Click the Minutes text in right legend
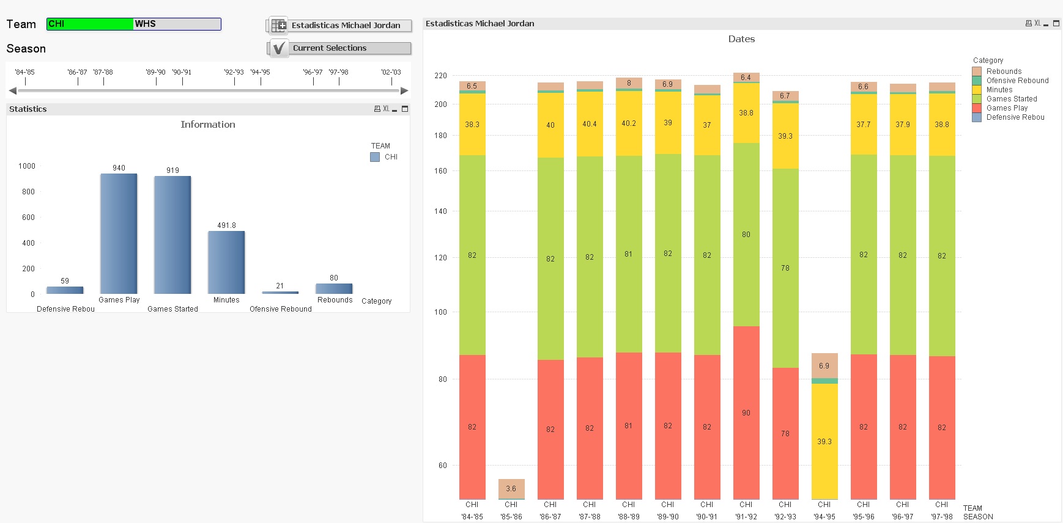1063x523 pixels. (x=999, y=90)
